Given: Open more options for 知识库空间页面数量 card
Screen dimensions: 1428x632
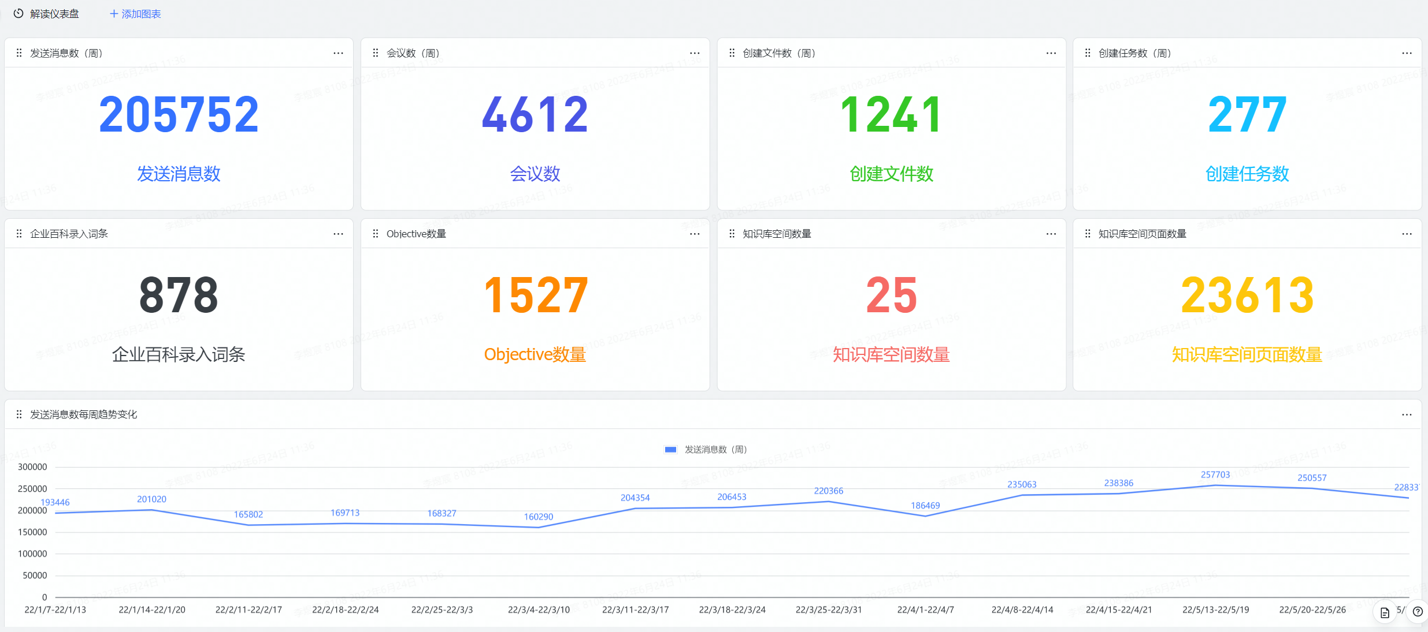Looking at the screenshot, I should (1407, 234).
